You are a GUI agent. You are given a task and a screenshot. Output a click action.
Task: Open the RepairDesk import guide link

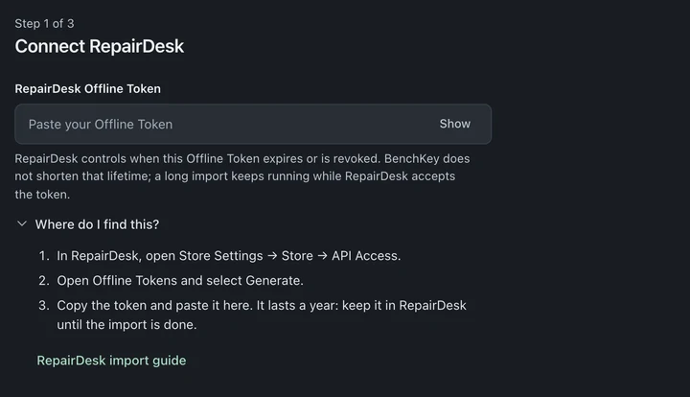pyautogui.click(x=111, y=361)
